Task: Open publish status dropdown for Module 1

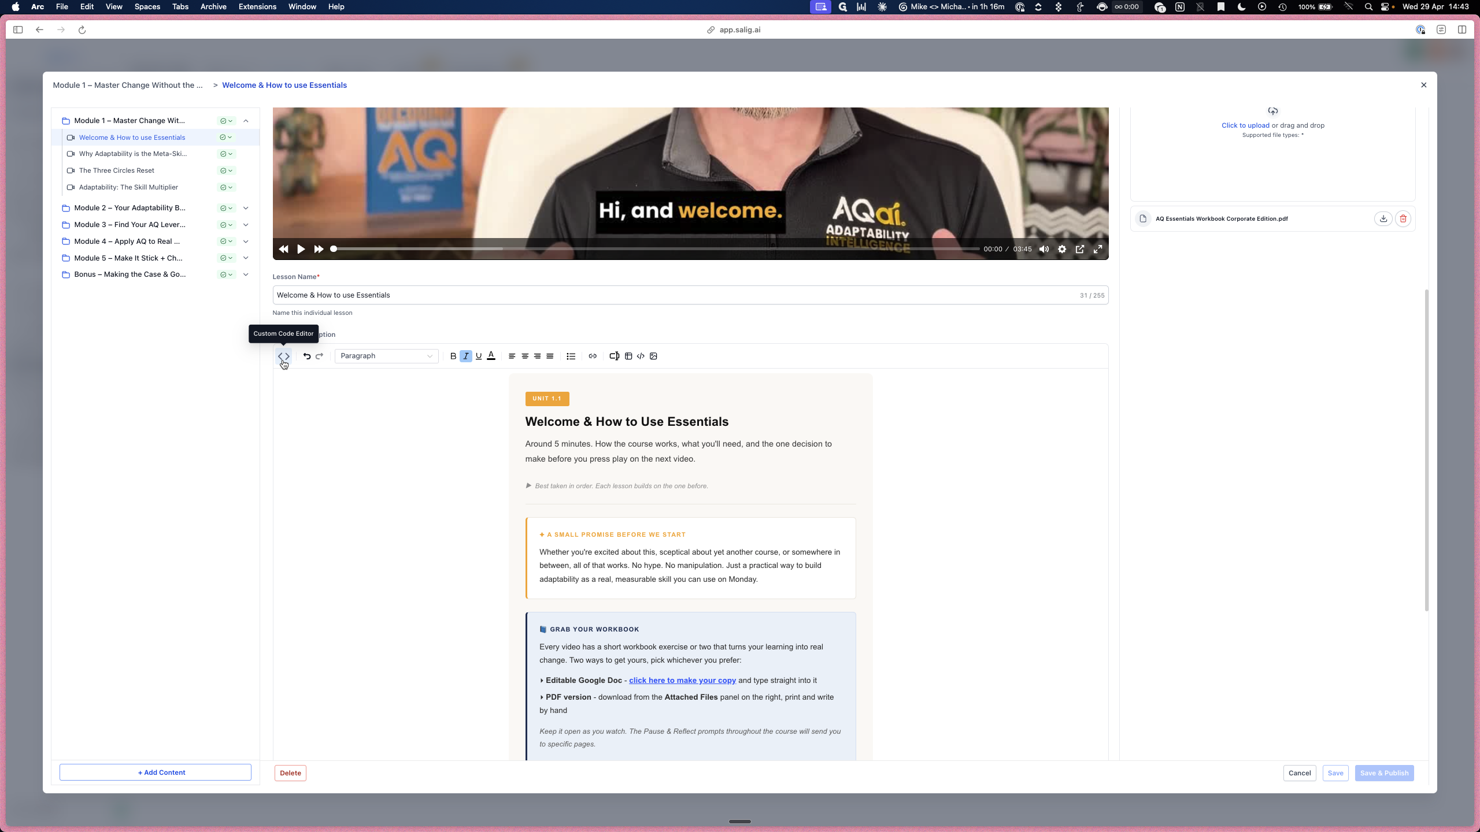Action: [227, 121]
